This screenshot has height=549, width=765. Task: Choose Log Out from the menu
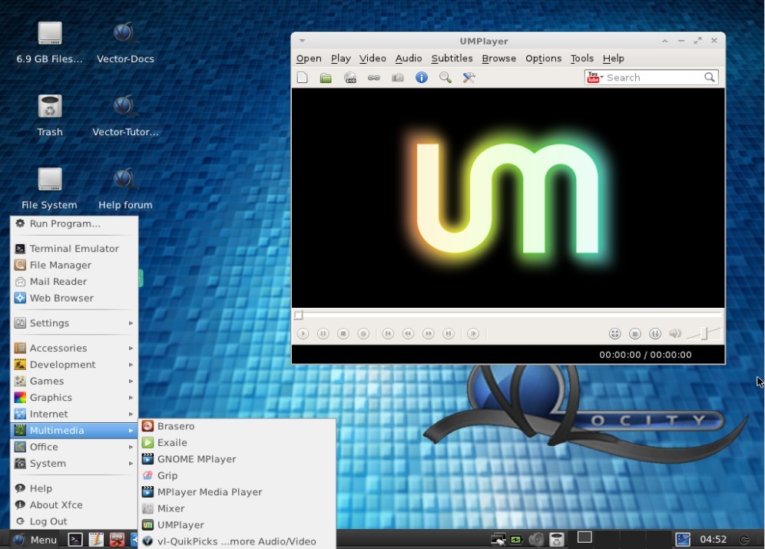click(x=75, y=521)
